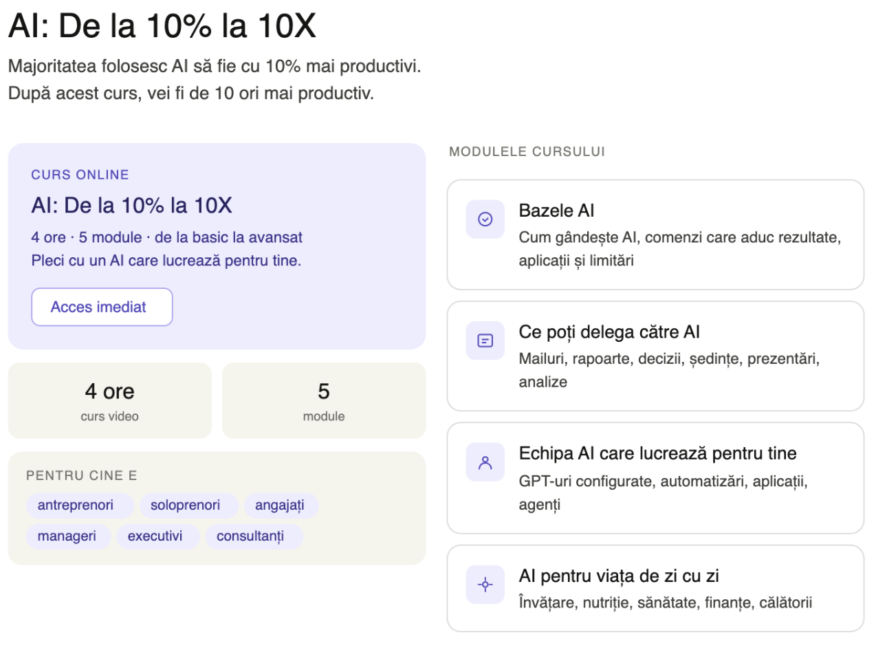Click the 5 module stat card

(x=324, y=400)
